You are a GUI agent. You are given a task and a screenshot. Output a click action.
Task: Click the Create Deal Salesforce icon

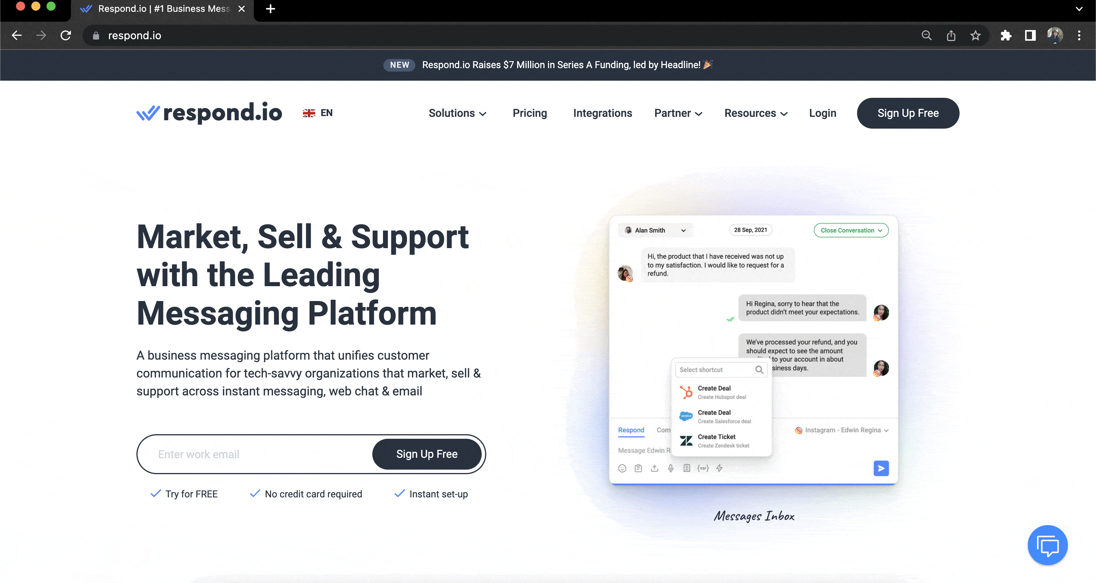tap(685, 416)
